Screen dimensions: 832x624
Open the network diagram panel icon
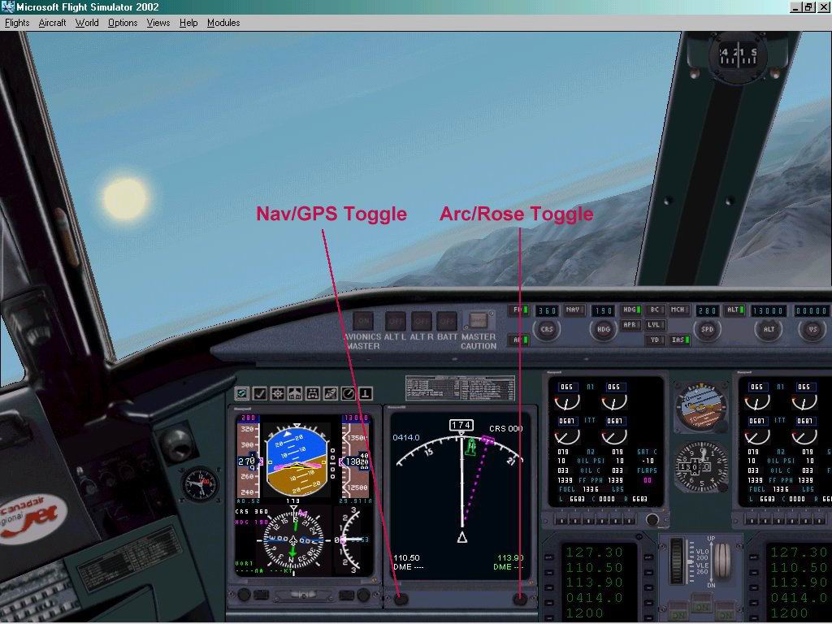(312, 393)
